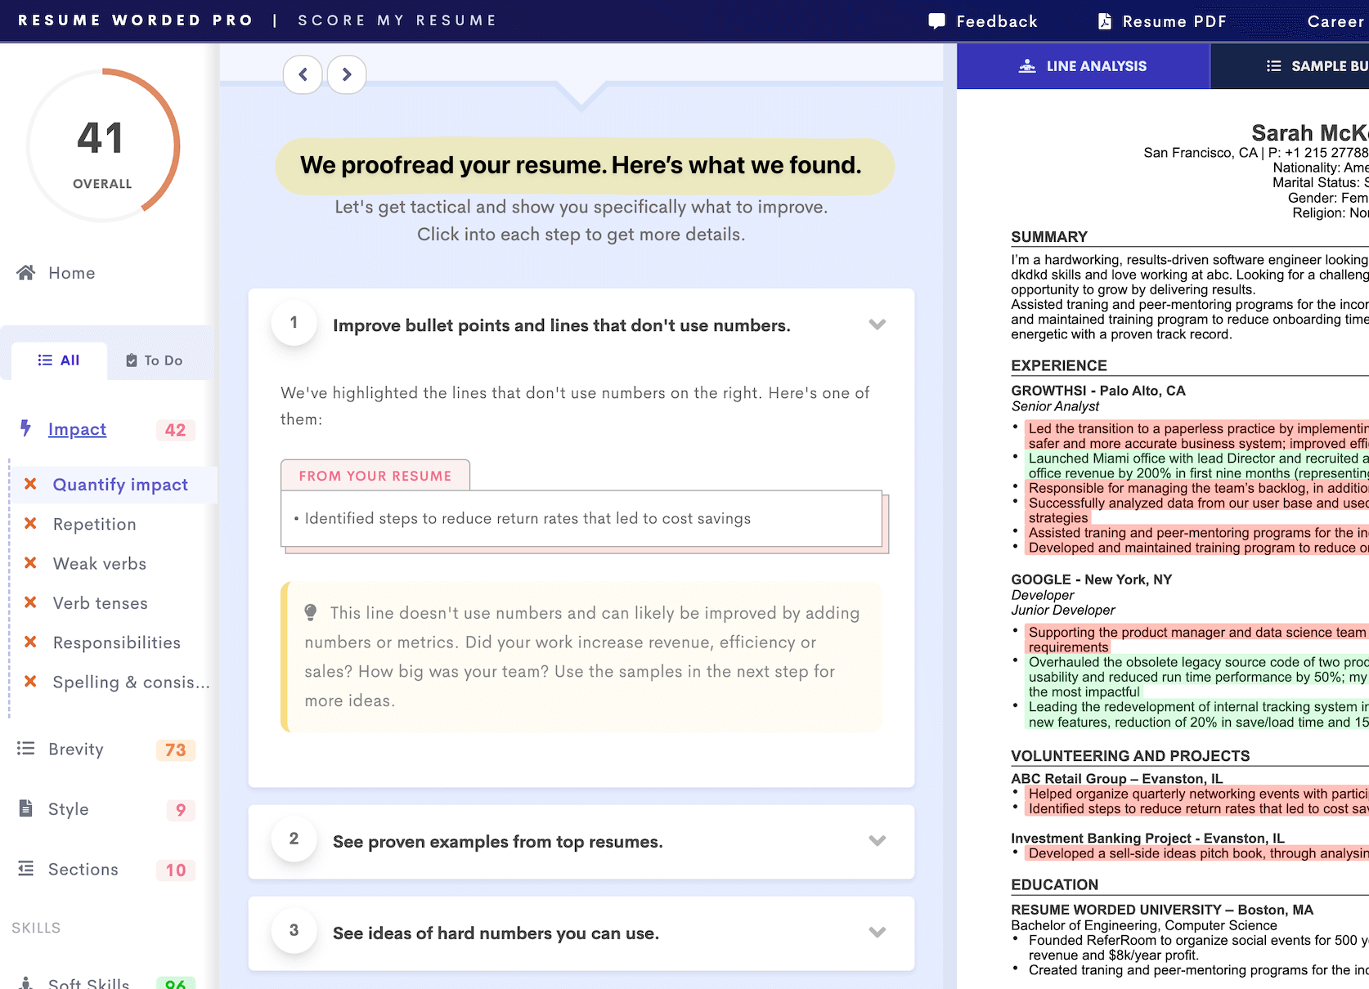This screenshot has height=989, width=1369.
Task: Click the back arrow above the proofread panel
Action: pyautogui.click(x=303, y=74)
